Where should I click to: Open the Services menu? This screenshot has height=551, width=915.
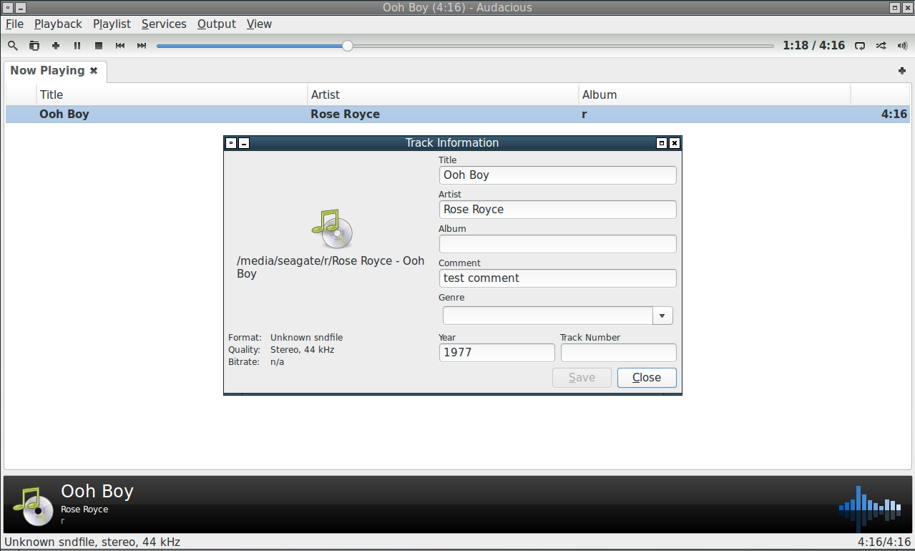(x=164, y=24)
